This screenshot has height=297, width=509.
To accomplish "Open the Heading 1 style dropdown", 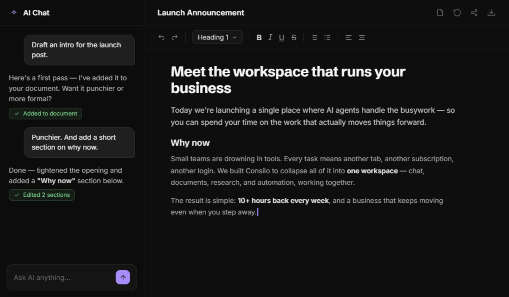I will pos(217,37).
